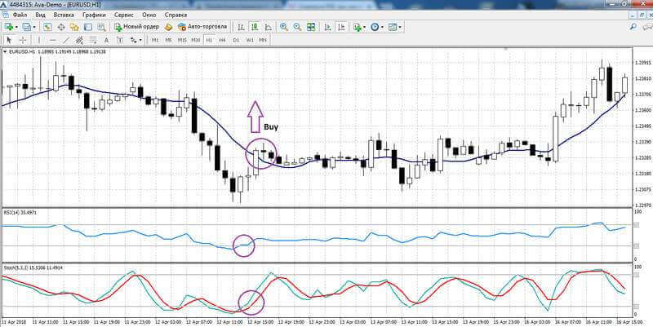This screenshot has height=327, width=653.
Task: Select the Crosshair tool
Action: click(x=23, y=40)
